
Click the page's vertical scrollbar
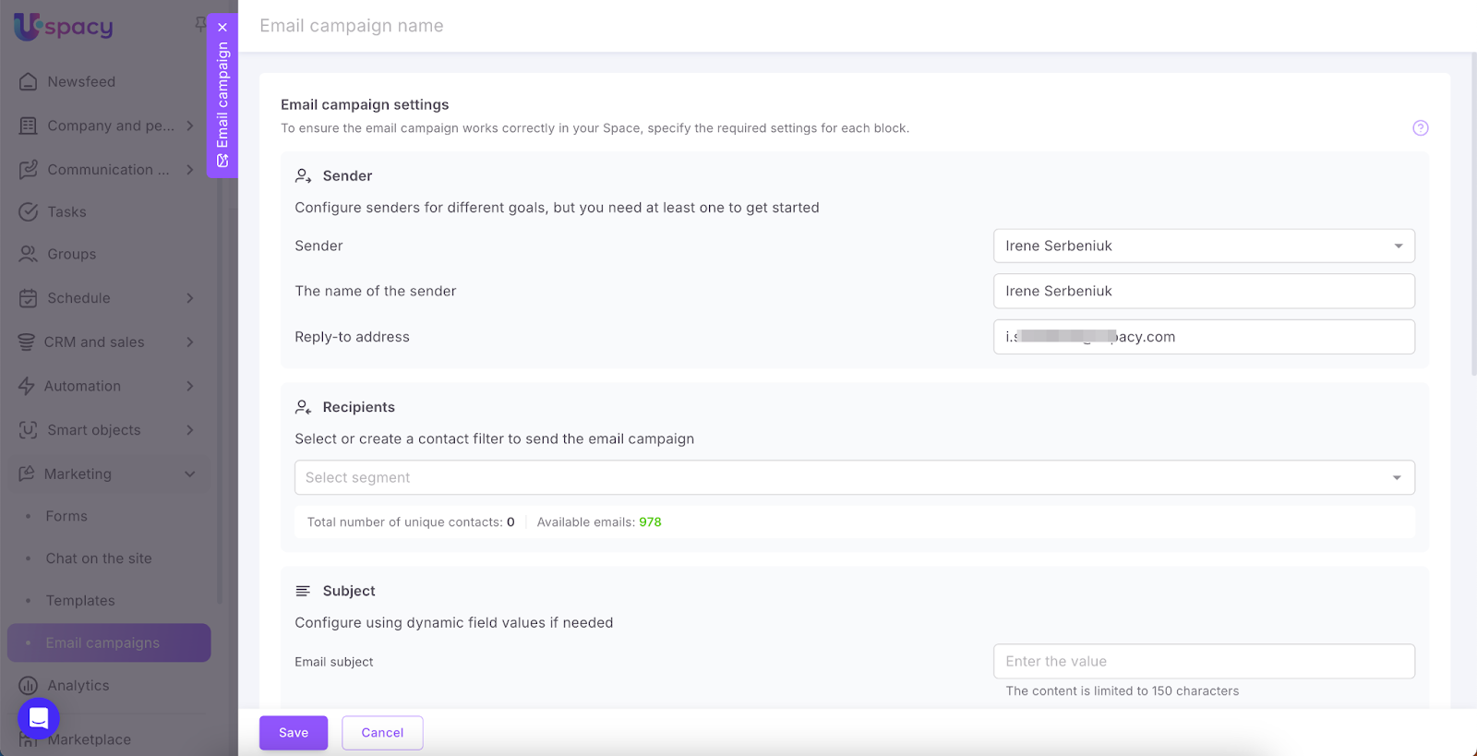tap(1472, 212)
